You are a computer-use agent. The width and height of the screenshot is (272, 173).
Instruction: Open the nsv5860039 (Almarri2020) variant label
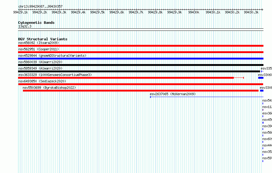pos(40,62)
